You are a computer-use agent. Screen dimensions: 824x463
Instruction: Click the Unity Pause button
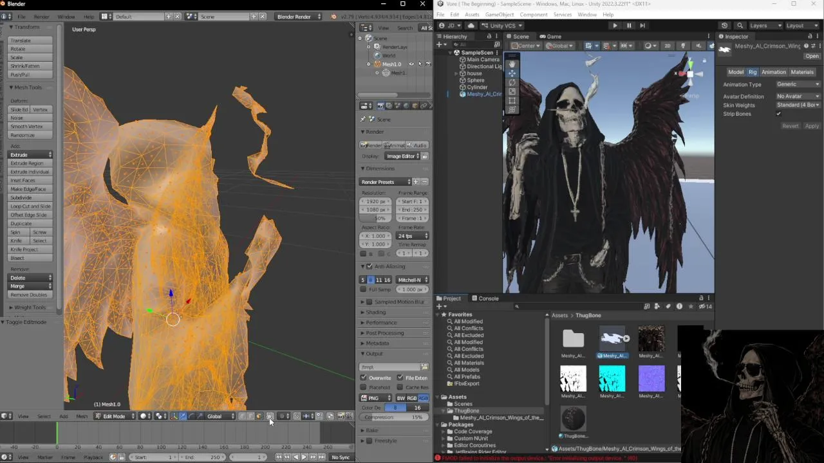click(629, 26)
